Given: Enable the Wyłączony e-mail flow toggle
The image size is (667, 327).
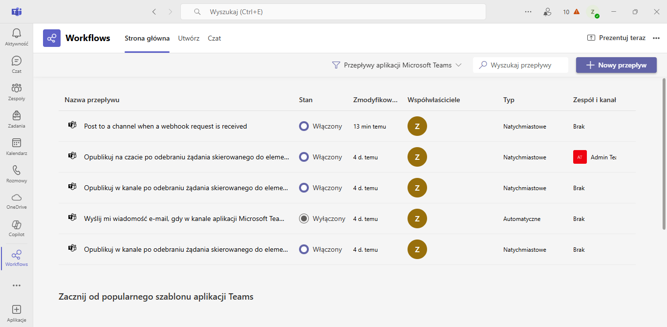Looking at the screenshot, I should tap(304, 218).
